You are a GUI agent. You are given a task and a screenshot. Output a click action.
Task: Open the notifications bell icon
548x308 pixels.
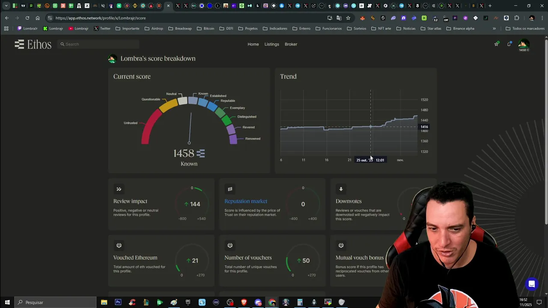coord(509,44)
